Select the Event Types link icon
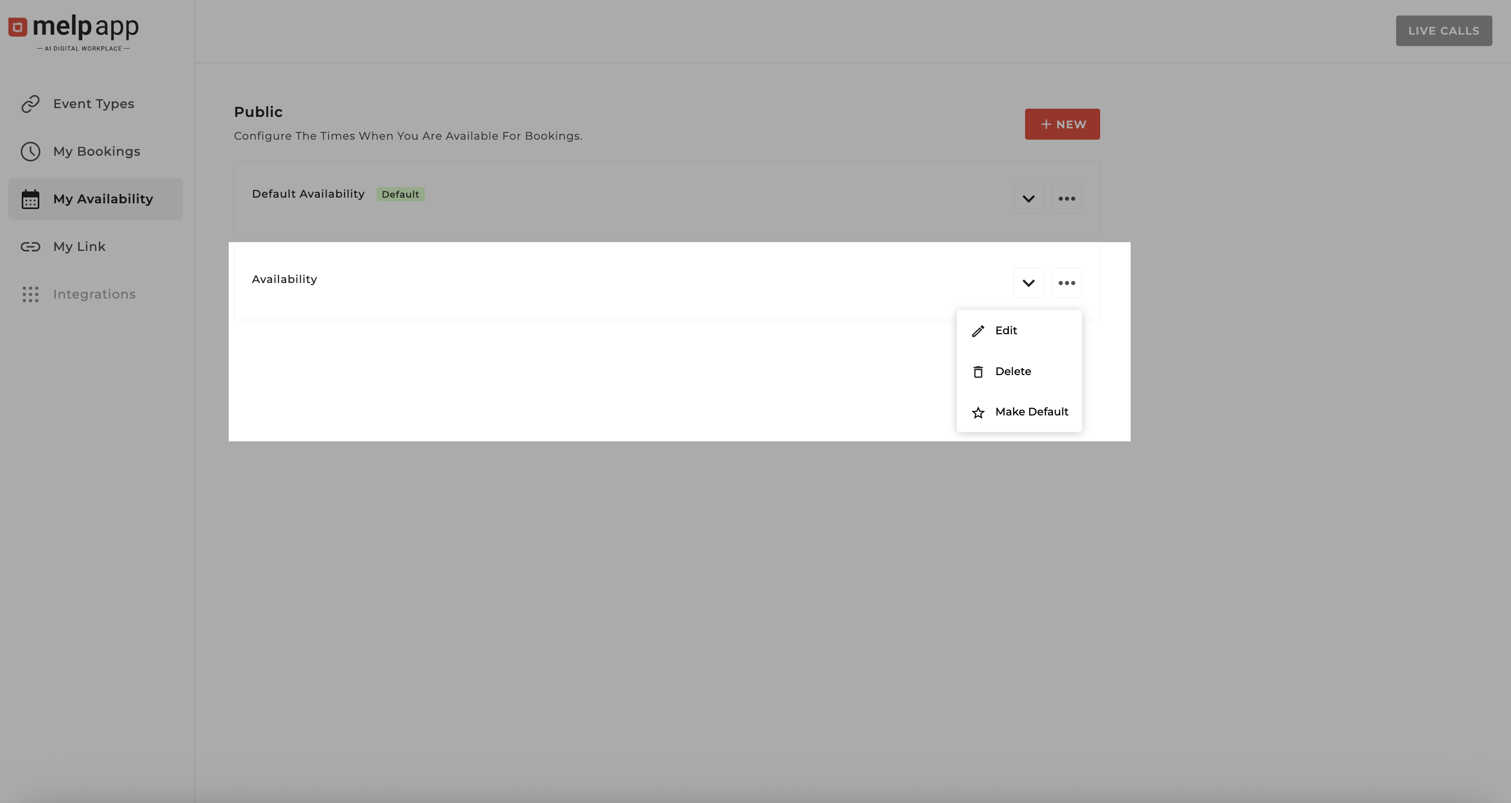The width and height of the screenshot is (1511, 803). [30, 104]
